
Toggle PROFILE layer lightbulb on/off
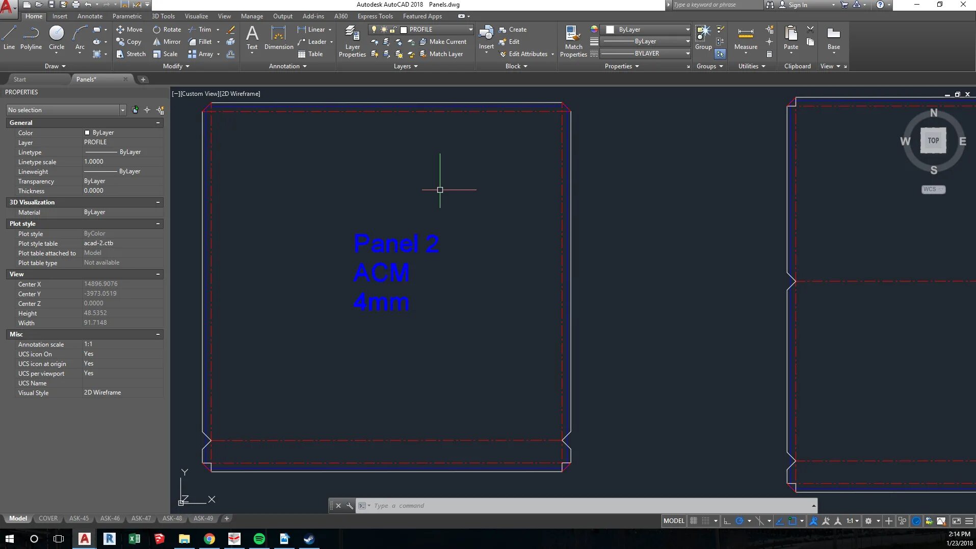[374, 30]
